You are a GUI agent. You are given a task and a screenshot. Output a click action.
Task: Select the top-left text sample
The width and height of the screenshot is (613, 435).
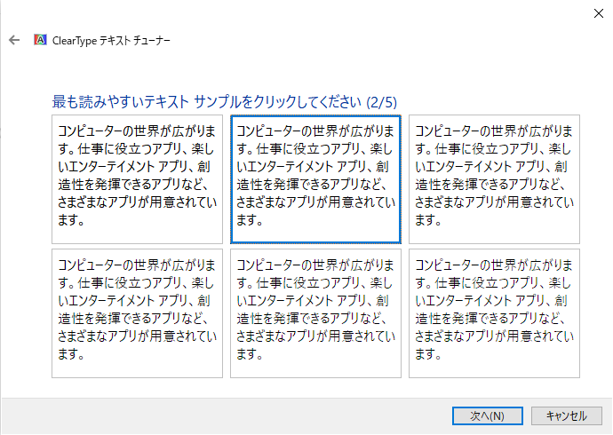click(137, 178)
